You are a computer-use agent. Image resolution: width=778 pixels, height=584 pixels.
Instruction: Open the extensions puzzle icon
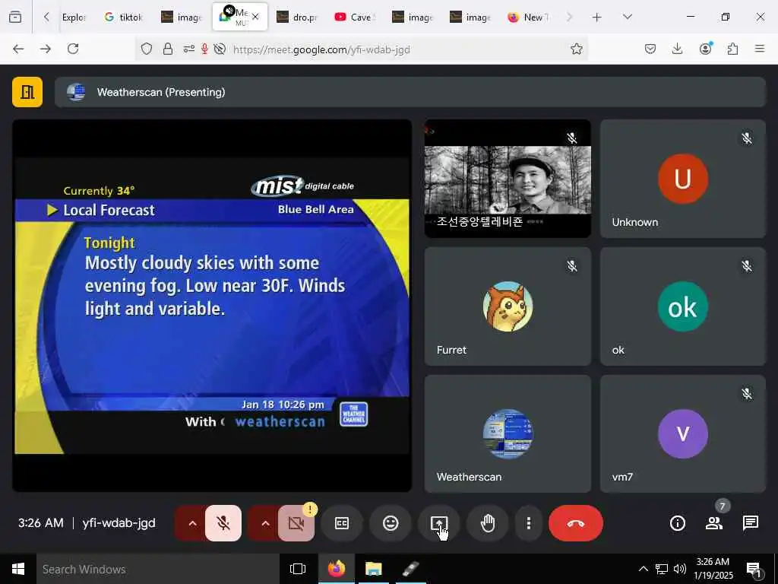coord(732,49)
